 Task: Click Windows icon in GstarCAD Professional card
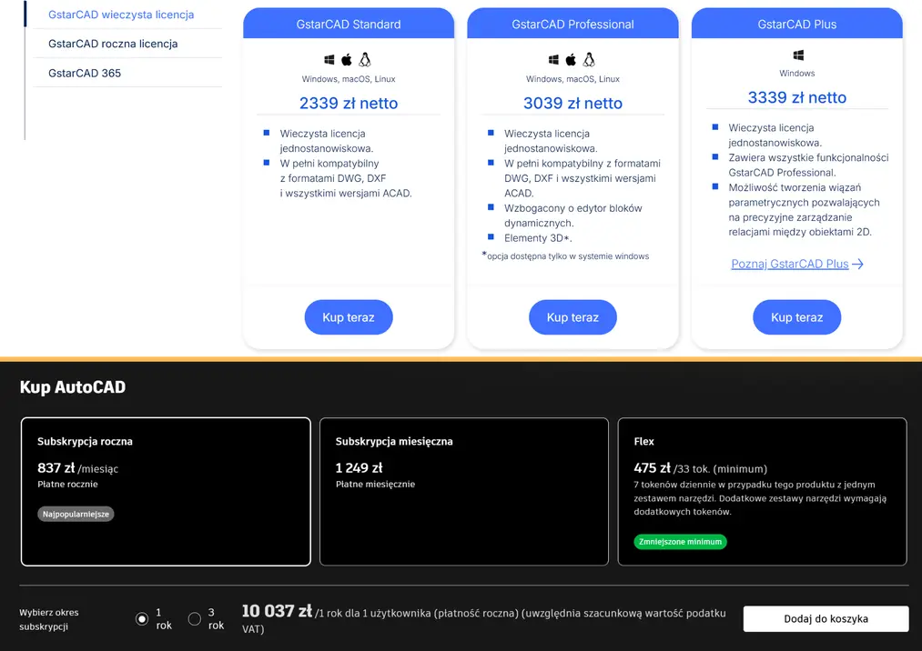click(553, 60)
